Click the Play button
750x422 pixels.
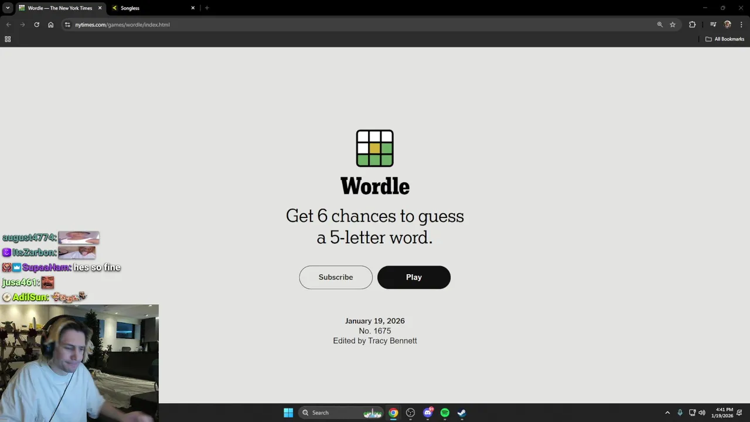click(x=414, y=277)
